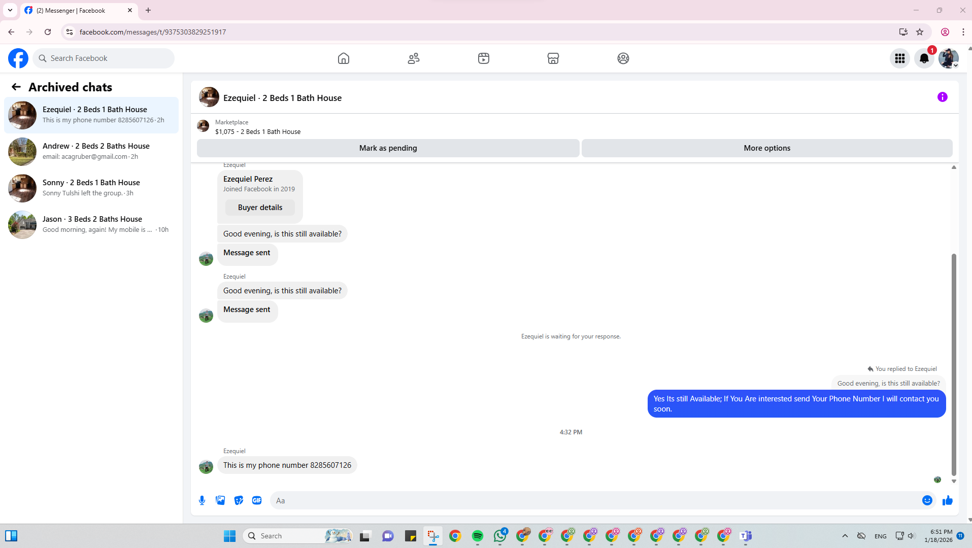Show hidden system tray icons
The width and height of the screenshot is (972, 548).
click(x=845, y=536)
